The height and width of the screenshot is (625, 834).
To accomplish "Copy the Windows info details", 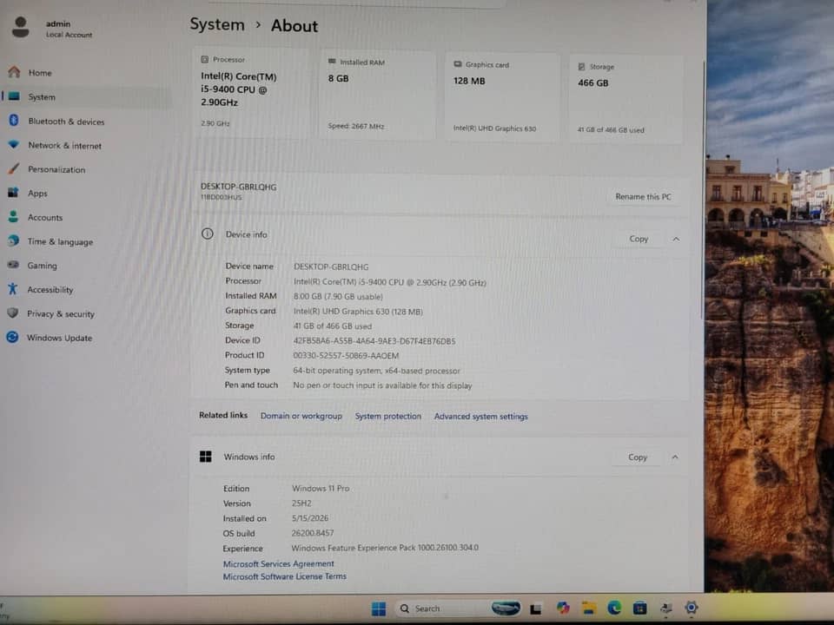I will pyautogui.click(x=637, y=457).
